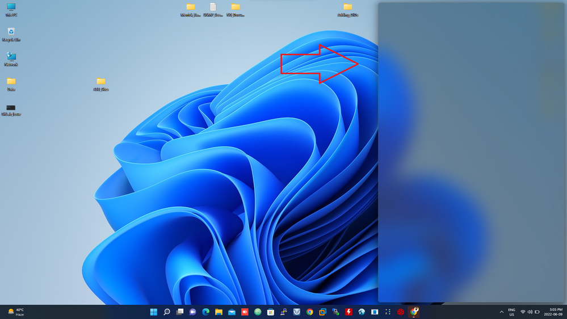Open File Explorer from taskbar
The height and width of the screenshot is (319, 567).
[x=219, y=312]
